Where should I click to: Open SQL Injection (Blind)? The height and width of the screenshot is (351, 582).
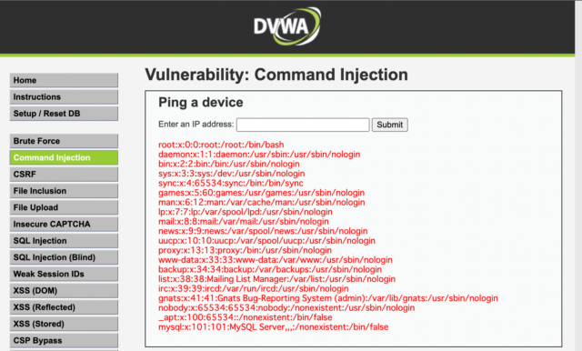tap(64, 257)
